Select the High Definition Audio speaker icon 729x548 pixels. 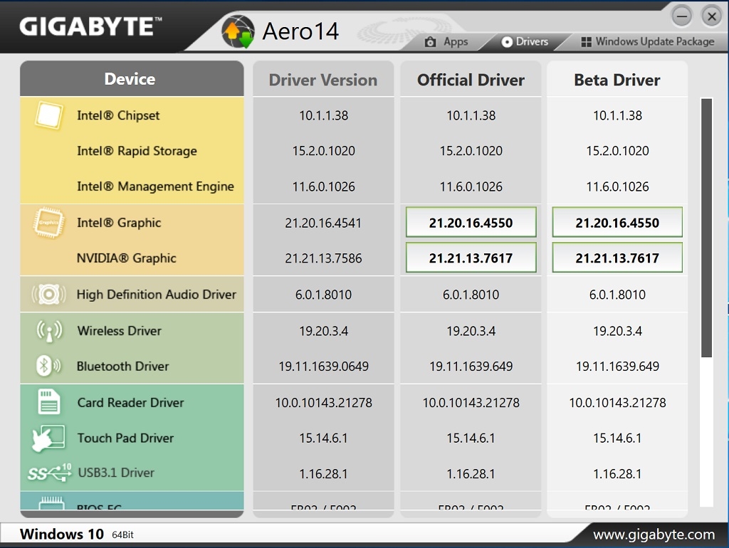[x=48, y=294]
